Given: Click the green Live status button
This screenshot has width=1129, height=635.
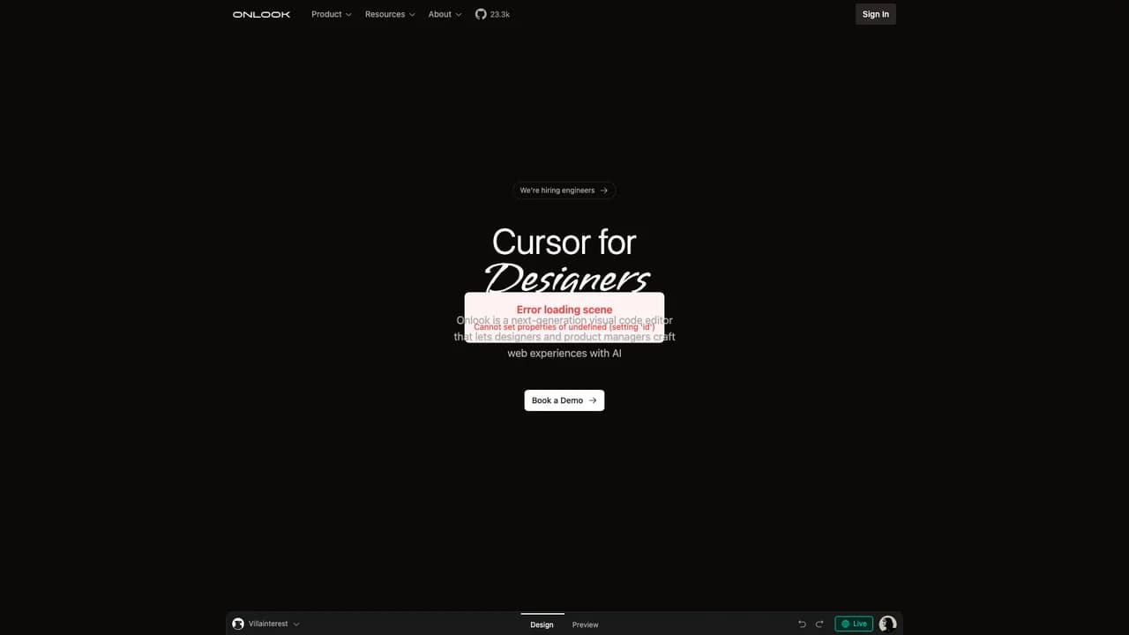Looking at the screenshot, I should 854,624.
